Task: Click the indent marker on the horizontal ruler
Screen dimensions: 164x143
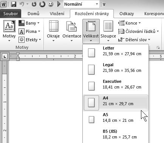Action: (x=18, y=56)
